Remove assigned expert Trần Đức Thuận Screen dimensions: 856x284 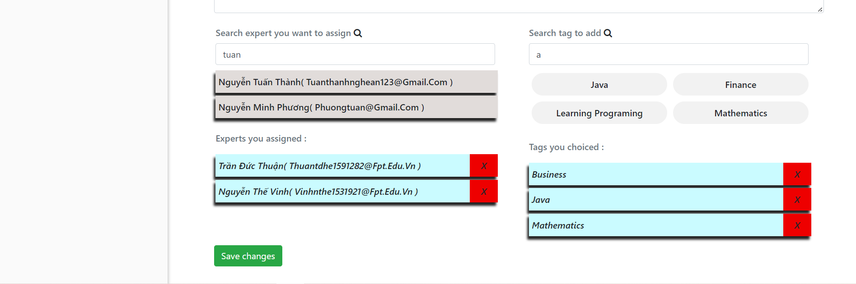[x=484, y=166]
